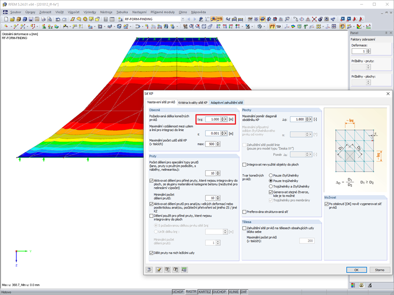
Task: Click the Print icon in toolbar
Action: tap(43, 19)
